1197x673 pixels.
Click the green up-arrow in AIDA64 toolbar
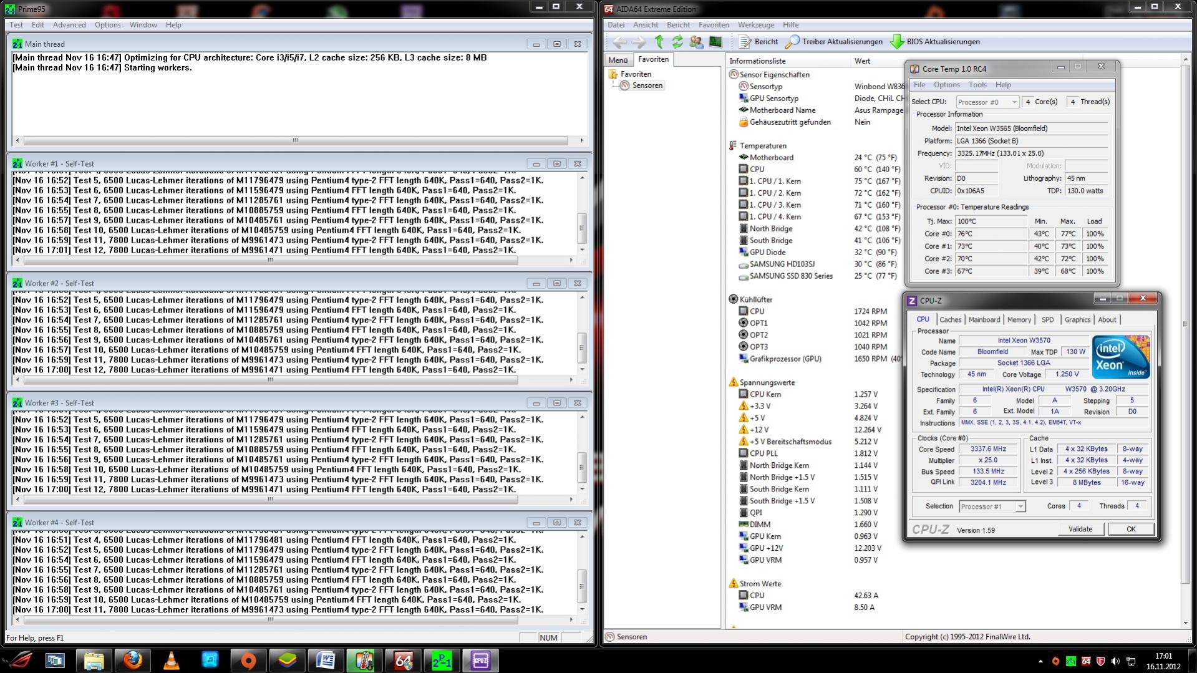[659, 42]
